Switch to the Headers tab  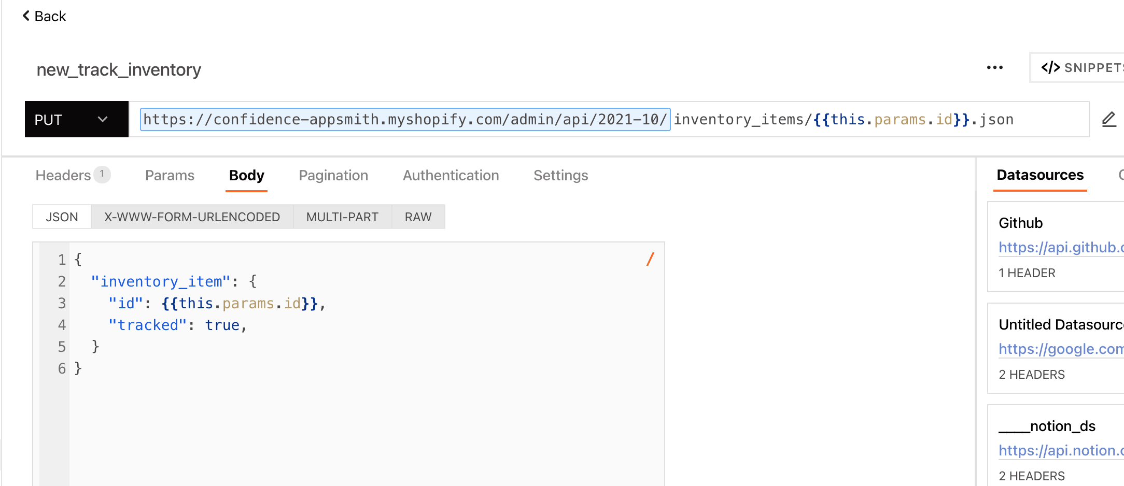coord(63,176)
